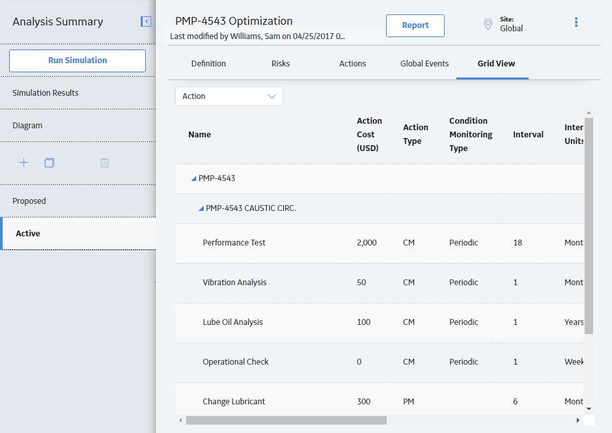
Task: Switch to the Actions tab
Action: (352, 64)
